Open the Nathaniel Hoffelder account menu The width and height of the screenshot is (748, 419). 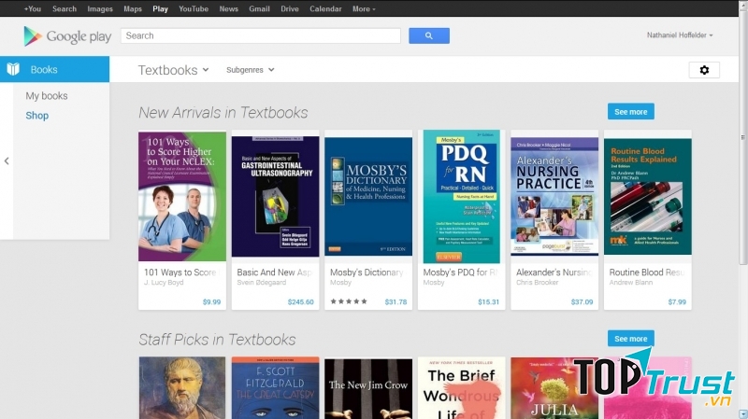(x=680, y=35)
